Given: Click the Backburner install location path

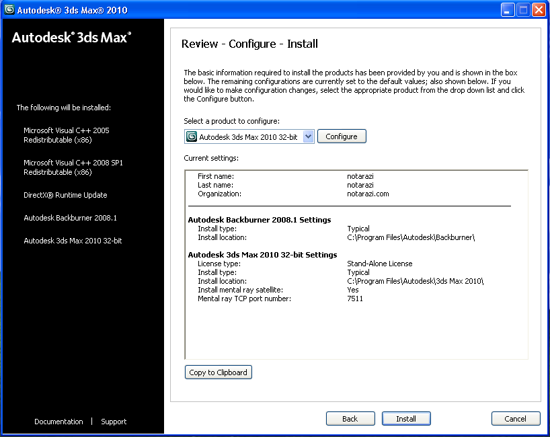Looking at the screenshot, I should tap(411, 237).
